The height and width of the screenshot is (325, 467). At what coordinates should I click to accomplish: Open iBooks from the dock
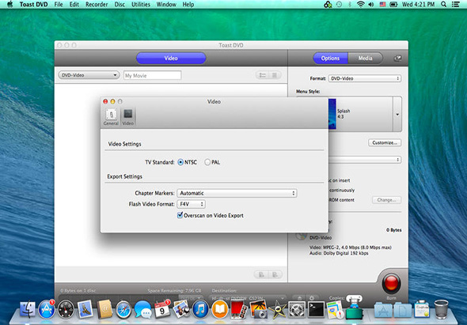[x=219, y=309]
